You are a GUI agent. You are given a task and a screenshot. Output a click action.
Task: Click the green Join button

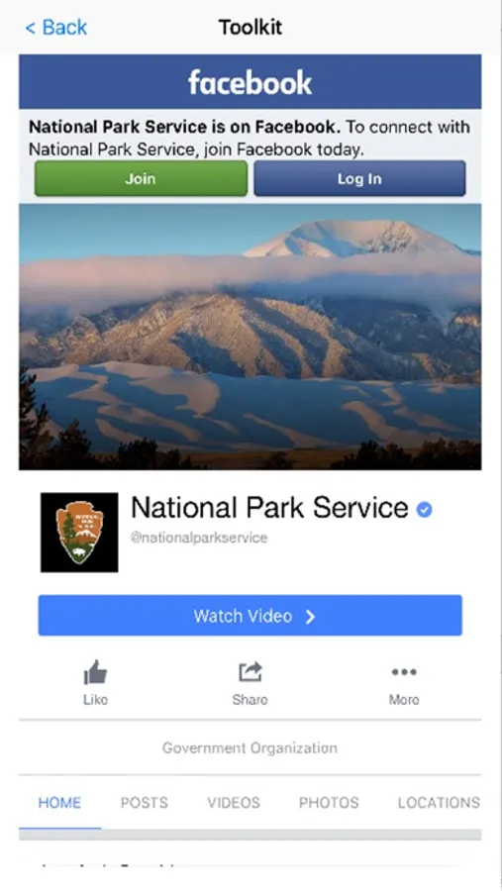coord(141,178)
